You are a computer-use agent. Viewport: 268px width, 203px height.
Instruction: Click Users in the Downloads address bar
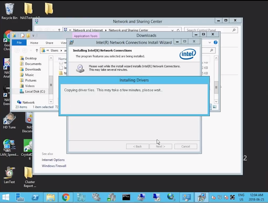point(54,51)
